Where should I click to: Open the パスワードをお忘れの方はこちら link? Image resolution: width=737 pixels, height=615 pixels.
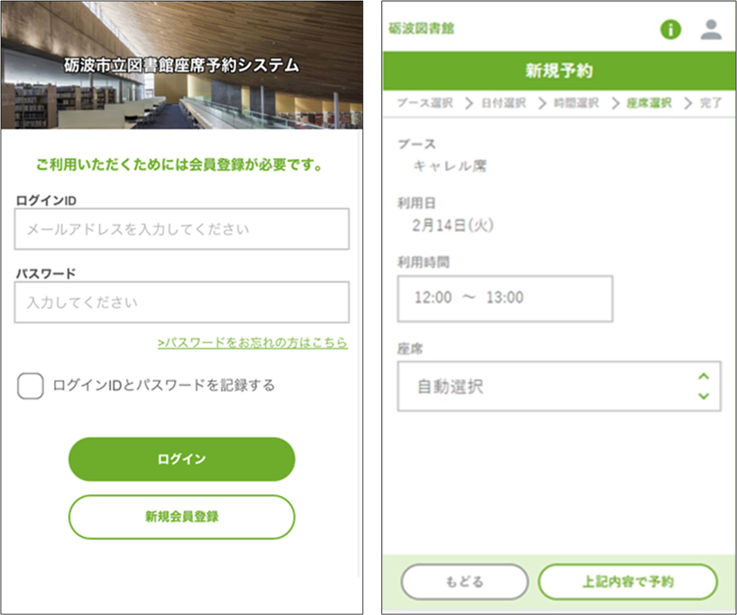point(251,344)
